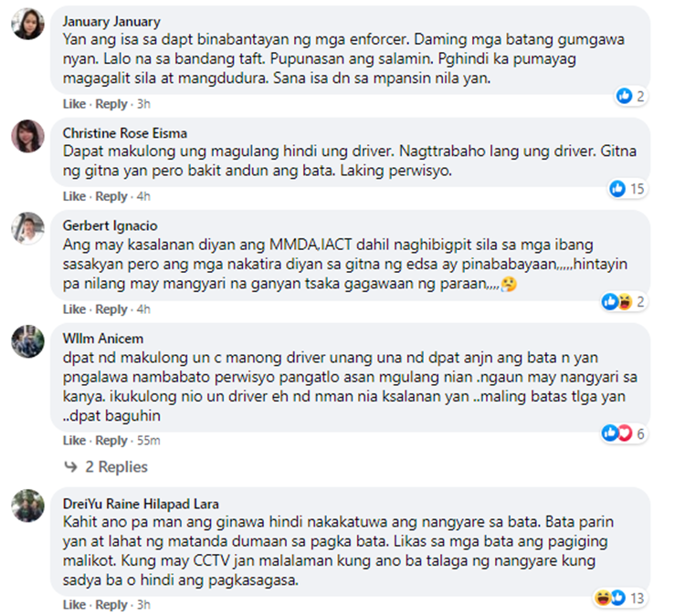Like DreiYu Raine Hilapad Lara's comment
Screen dimensions: 685x616
point(74,605)
